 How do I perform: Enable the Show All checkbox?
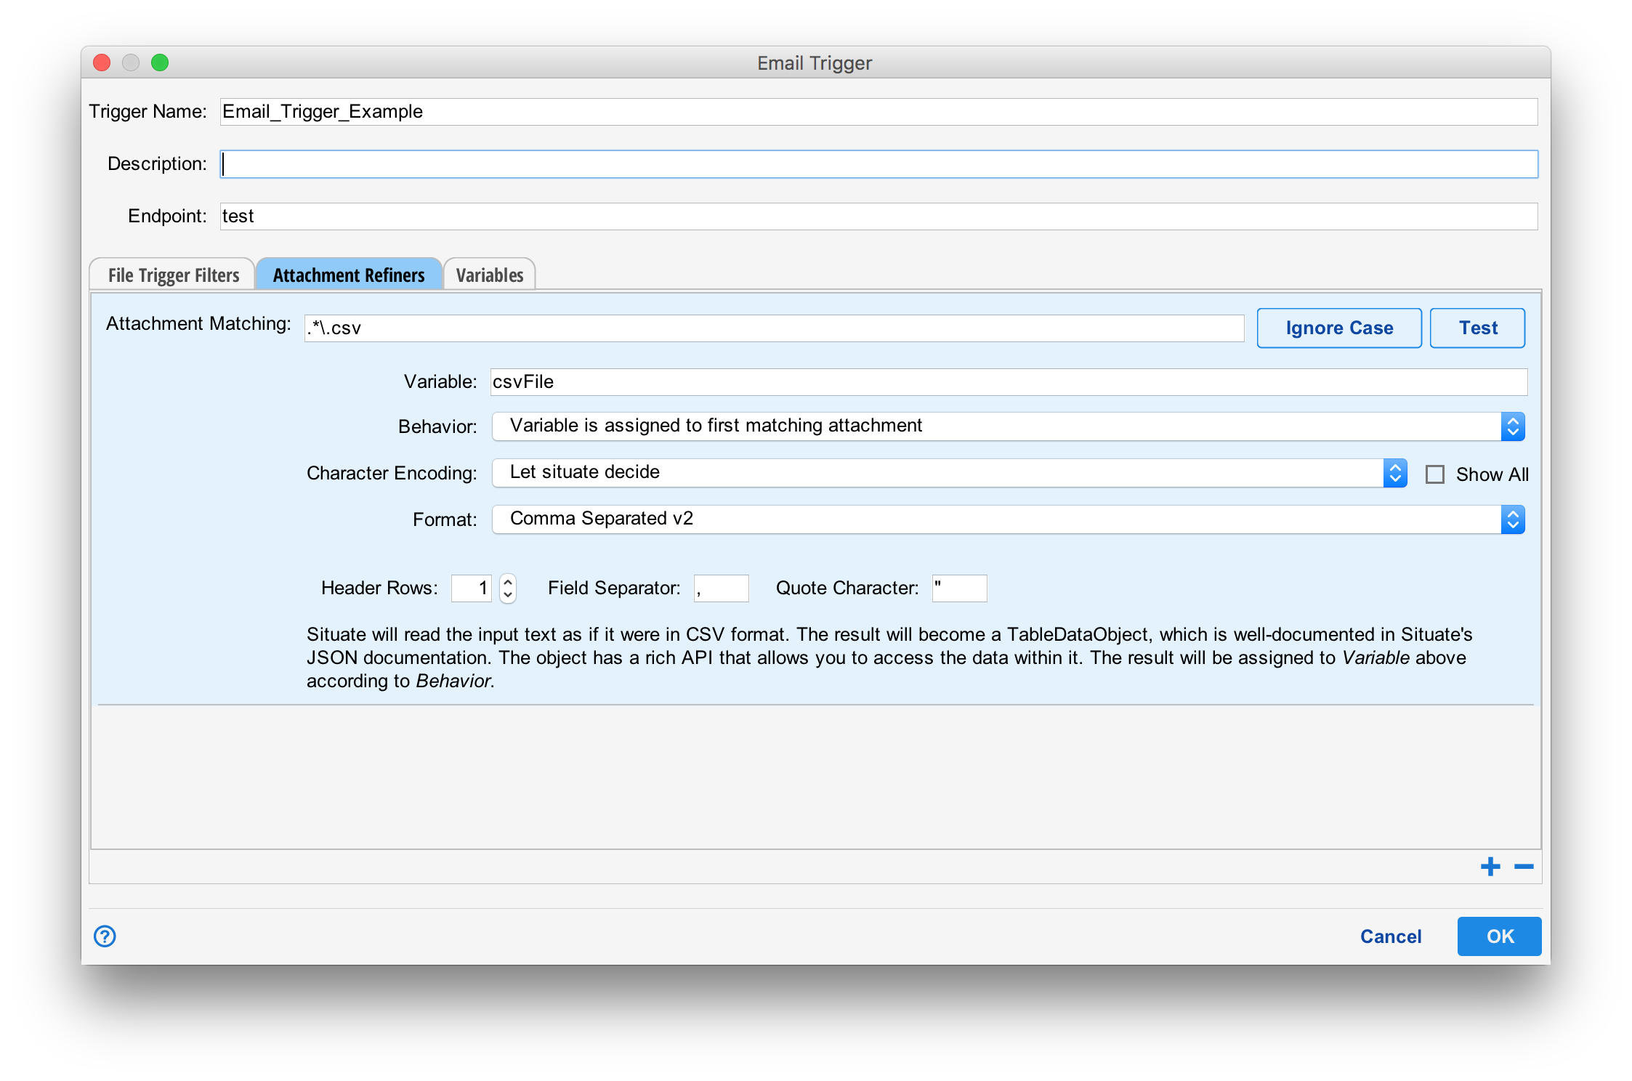(1434, 474)
